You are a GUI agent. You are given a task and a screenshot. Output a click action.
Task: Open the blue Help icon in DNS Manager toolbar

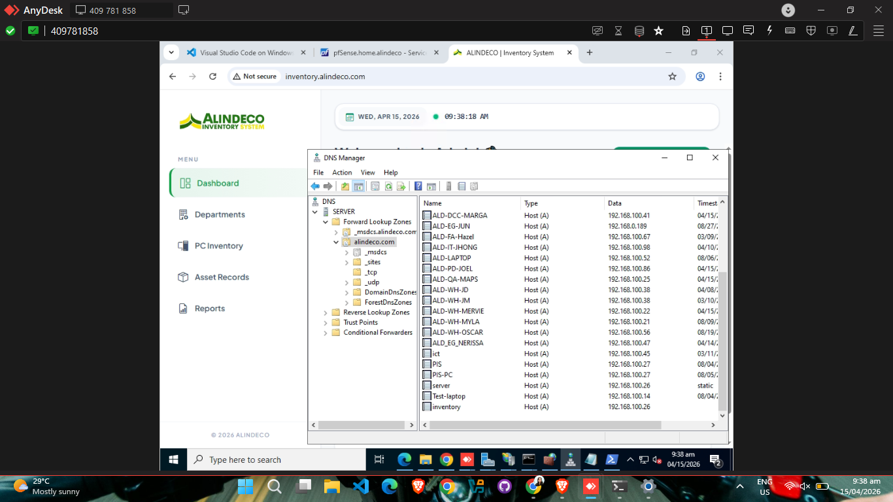(x=418, y=186)
